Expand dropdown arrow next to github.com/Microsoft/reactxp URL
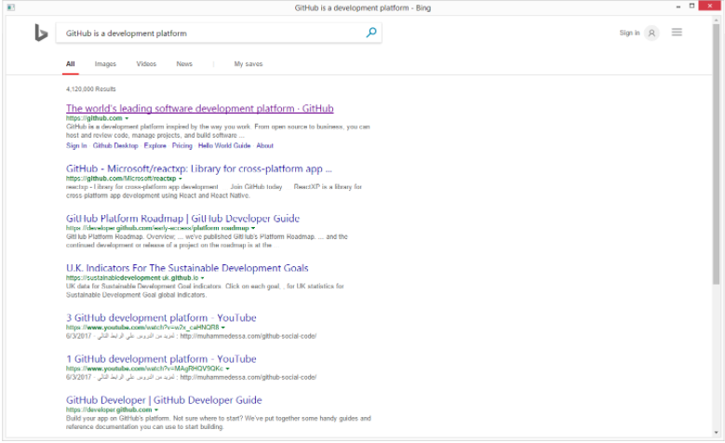 [x=181, y=179]
